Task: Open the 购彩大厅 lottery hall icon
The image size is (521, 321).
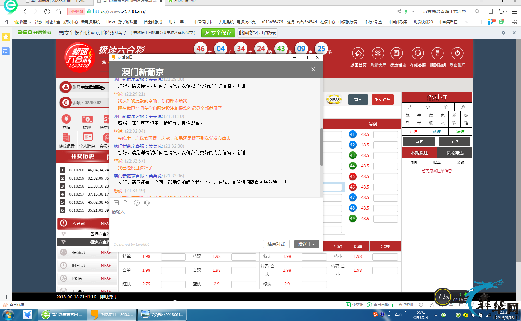Action: point(378,54)
